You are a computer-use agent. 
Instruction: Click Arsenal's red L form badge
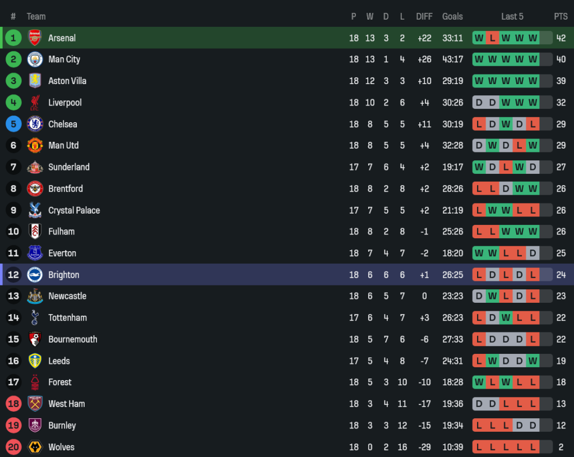[x=492, y=38]
